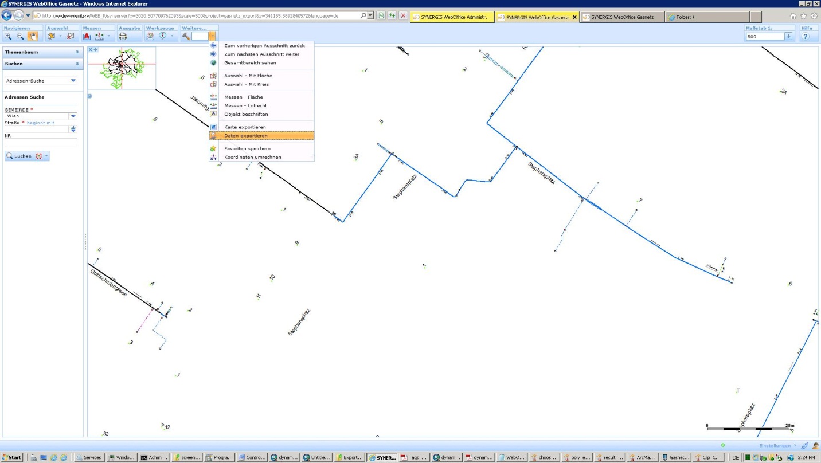This screenshot has width=821, height=463.
Task: Click the Suchen search button
Action: [20, 156]
